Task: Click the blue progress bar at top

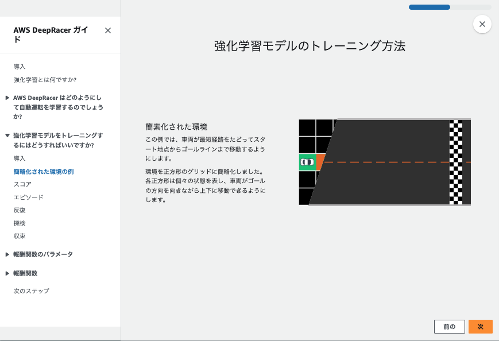Action: (429, 7)
